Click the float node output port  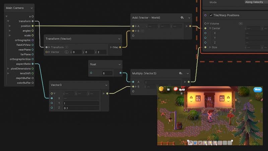tap(121, 73)
